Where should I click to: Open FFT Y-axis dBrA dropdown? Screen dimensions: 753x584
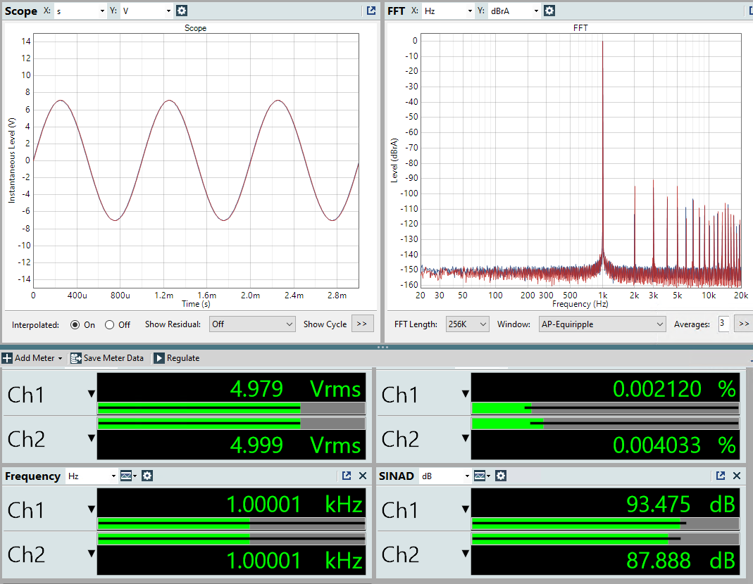514,11
